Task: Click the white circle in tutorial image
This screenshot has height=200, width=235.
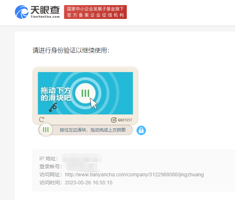Action: pos(85,93)
